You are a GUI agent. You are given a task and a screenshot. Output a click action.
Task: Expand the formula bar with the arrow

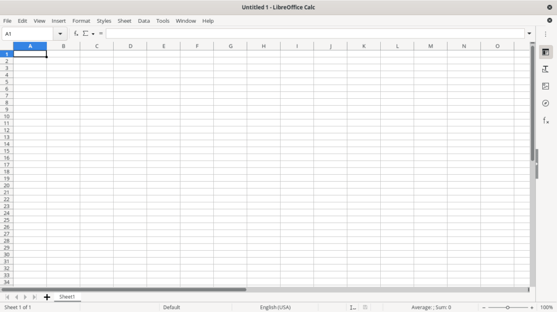click(529, 34)
